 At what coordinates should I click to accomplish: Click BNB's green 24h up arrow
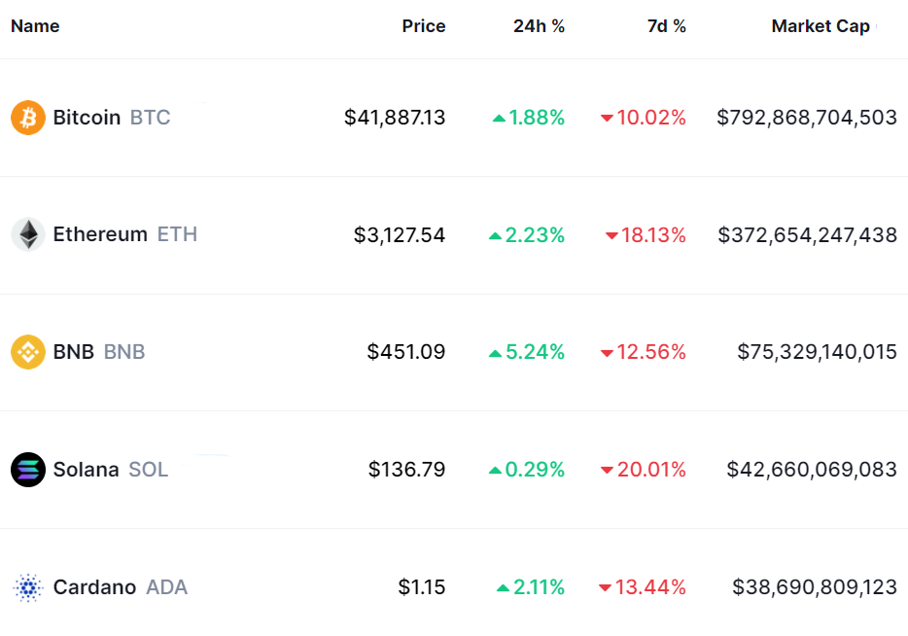pos(496,353)
